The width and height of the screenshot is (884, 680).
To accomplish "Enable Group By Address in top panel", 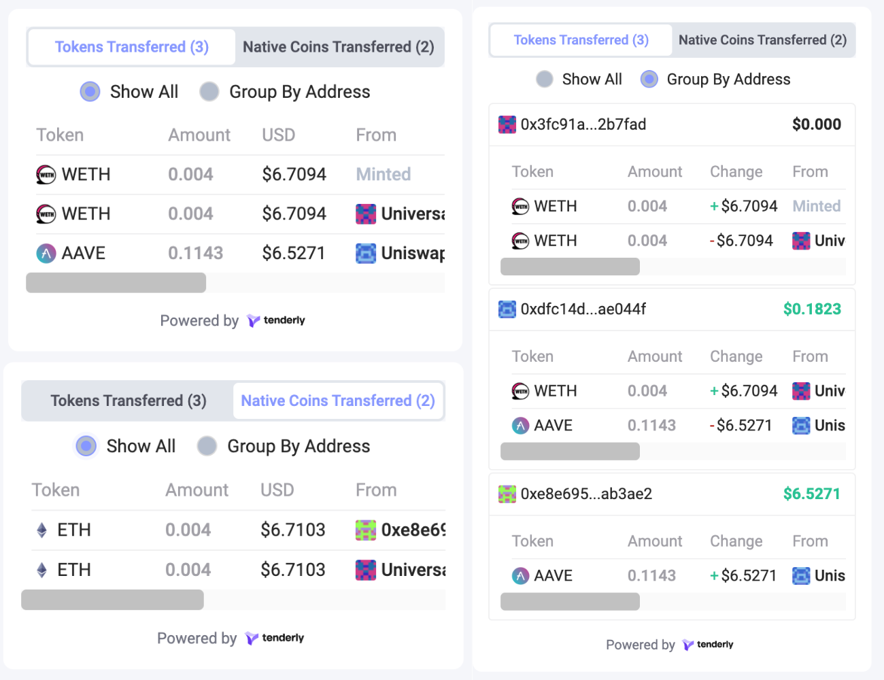I will coord(209,91).
